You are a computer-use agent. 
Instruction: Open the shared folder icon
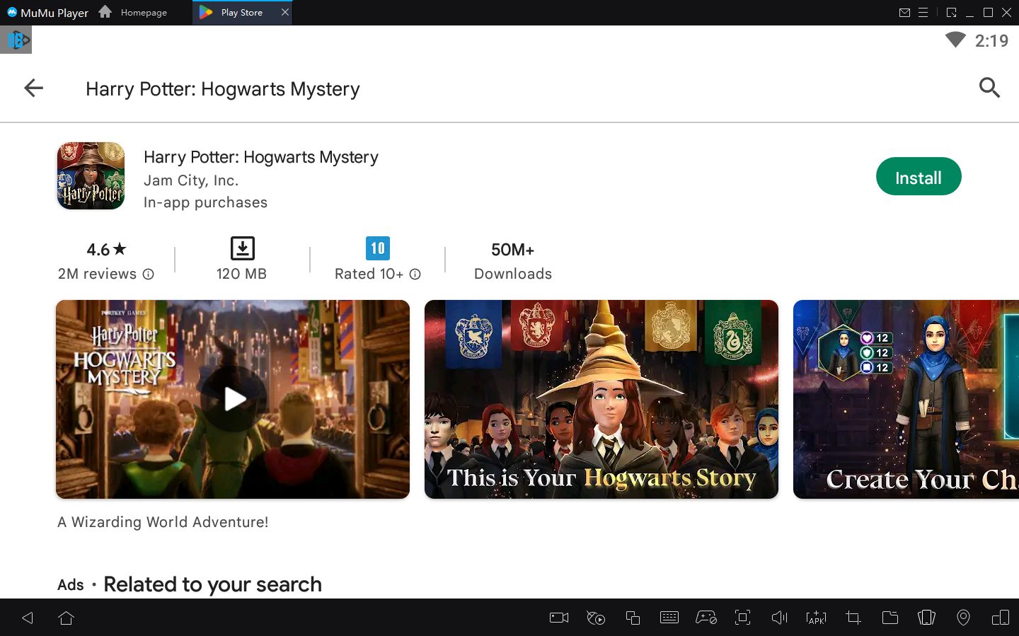(x=890, y=618)
